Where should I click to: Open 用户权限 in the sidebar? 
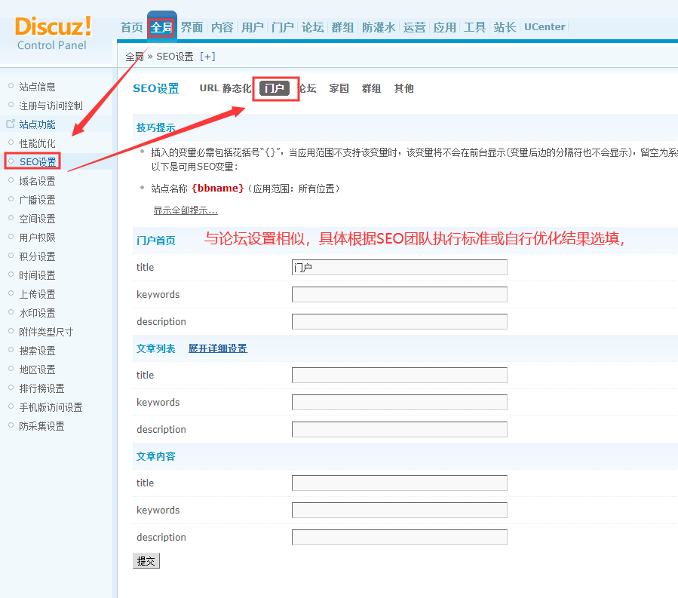37,238
